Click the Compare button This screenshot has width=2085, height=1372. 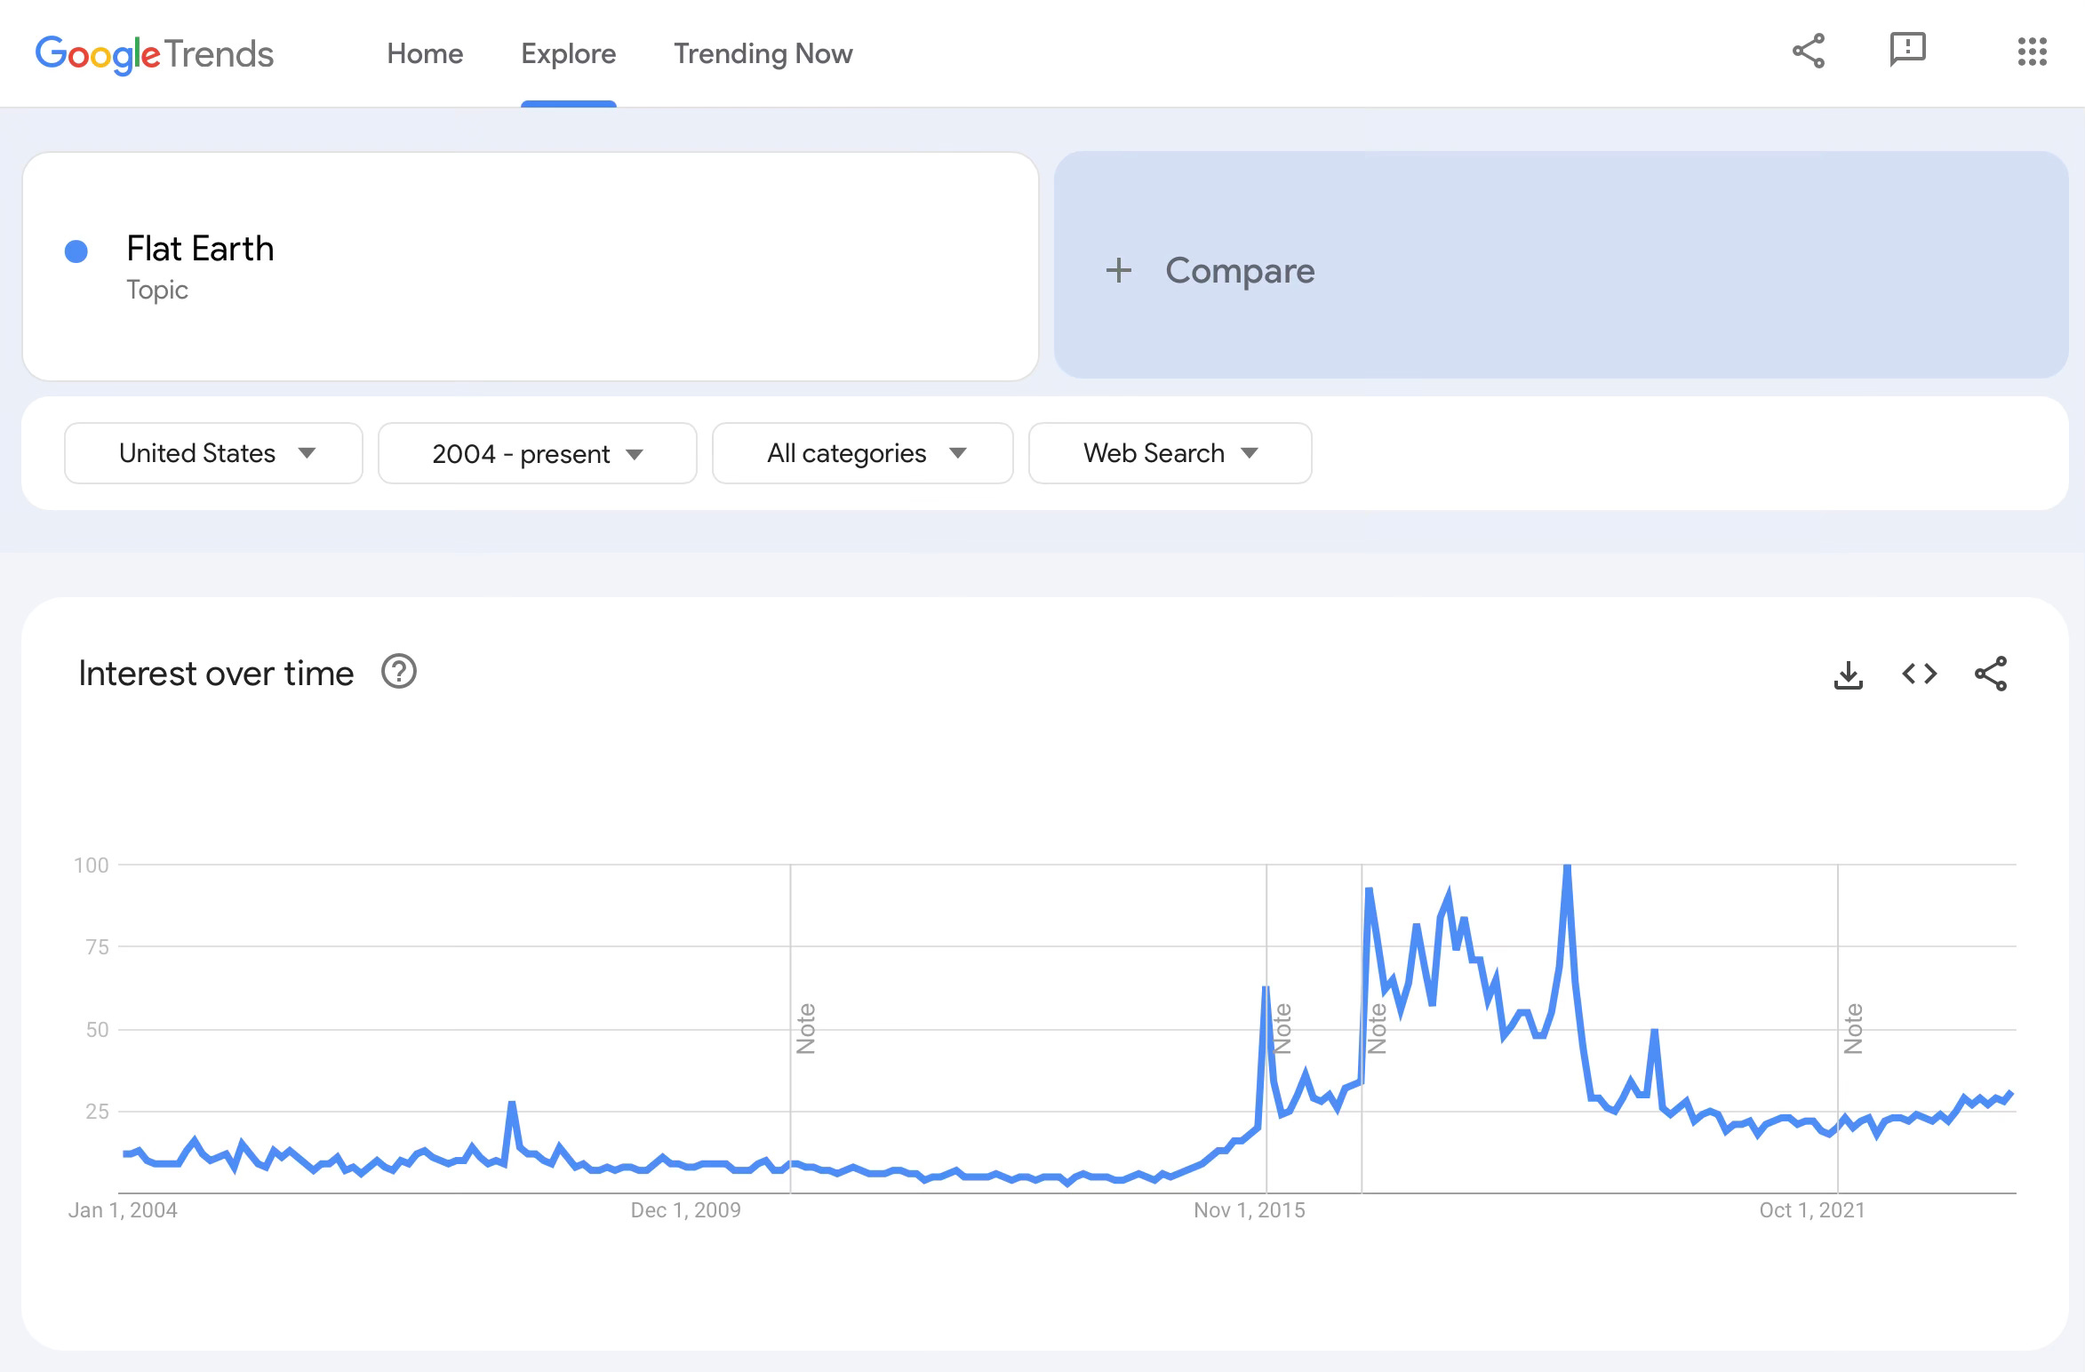point(1239,270)
